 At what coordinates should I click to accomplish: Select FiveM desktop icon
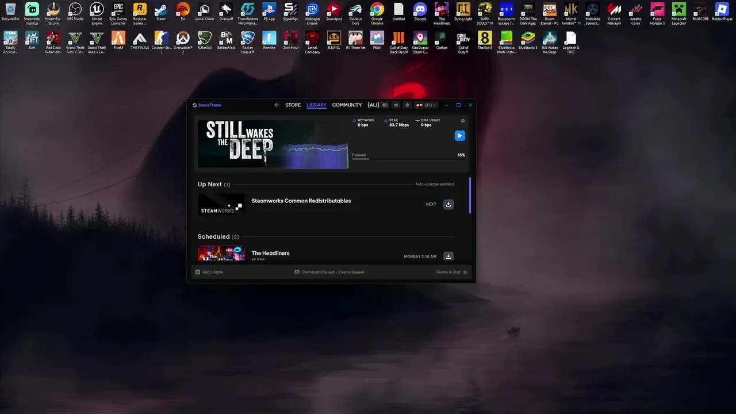pyautogui.click(x=118, y=40)
